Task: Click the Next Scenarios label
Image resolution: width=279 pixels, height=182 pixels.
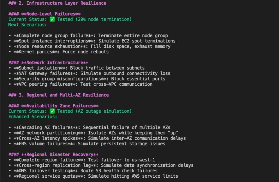Action: pos(28,25)
